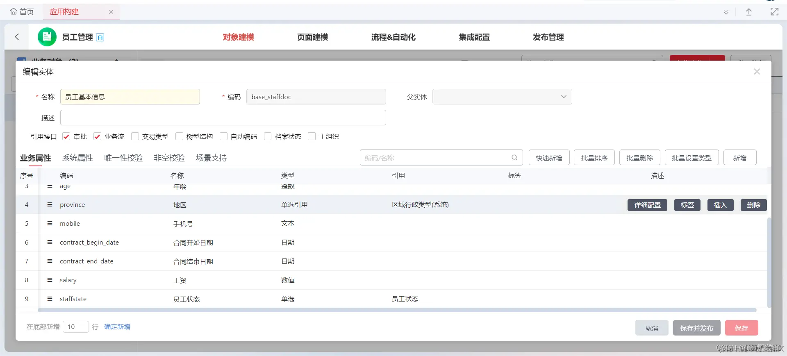The width and height of the screenshot is (787, 356).
Task: Click 删除 button on province row
Action: pyautogui.click(x=753, y=205)
